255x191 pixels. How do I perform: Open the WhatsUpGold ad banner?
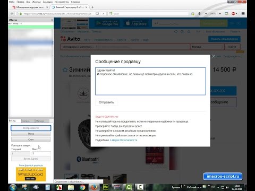pyautogui.click(x=31, y=174)
